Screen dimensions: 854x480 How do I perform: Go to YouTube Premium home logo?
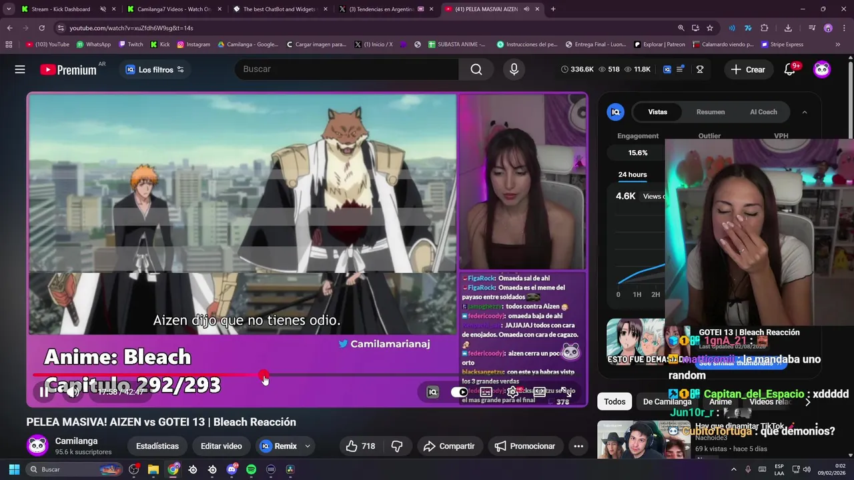click(69, 69)
